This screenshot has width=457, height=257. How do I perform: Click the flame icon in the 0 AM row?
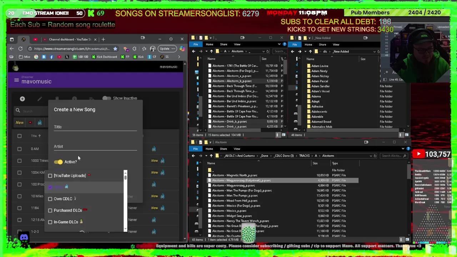154,149
